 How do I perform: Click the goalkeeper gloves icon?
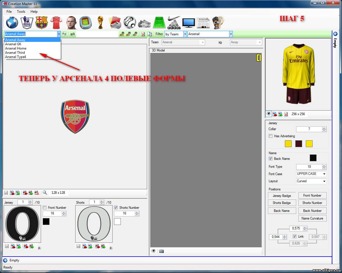pyautogui.click(x=218, y=23)
